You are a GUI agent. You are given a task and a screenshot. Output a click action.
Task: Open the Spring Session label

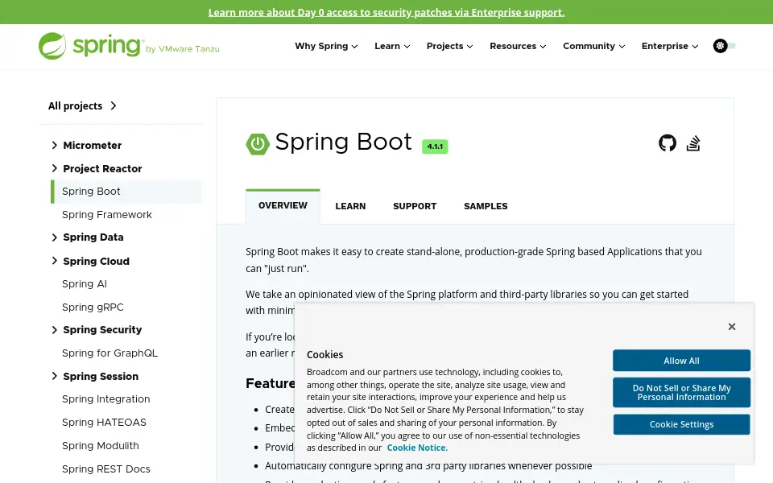101,376
